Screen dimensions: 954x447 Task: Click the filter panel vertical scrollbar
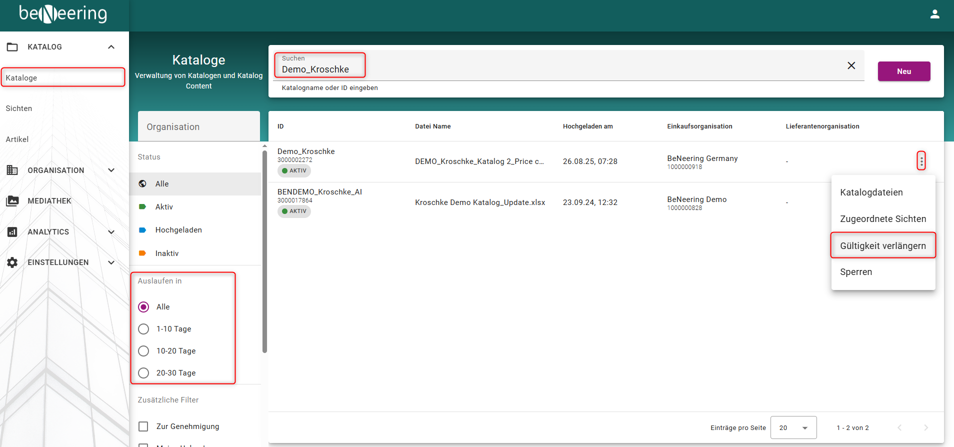click(264, 250)
